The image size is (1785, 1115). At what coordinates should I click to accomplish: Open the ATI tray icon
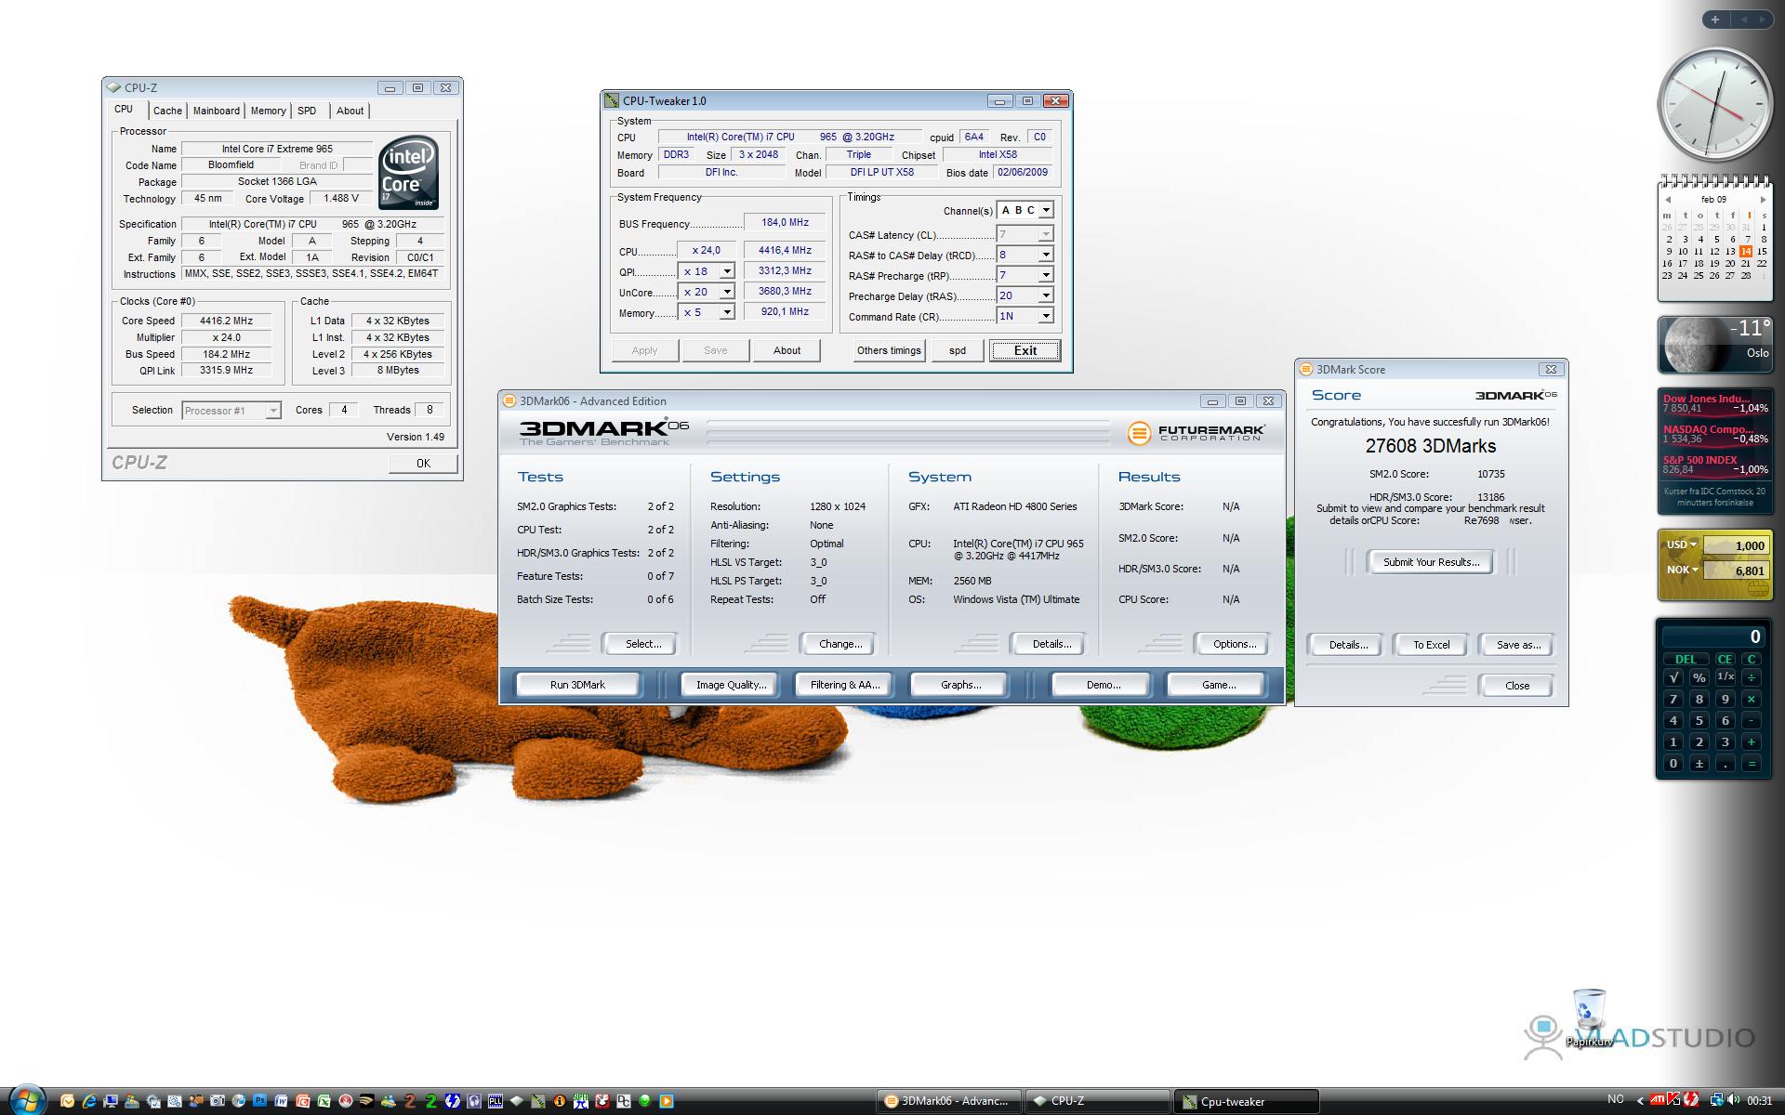[x=1658, y=1100]
